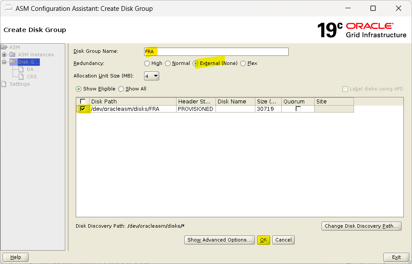Click the Exit button

(x=396, y=257)
